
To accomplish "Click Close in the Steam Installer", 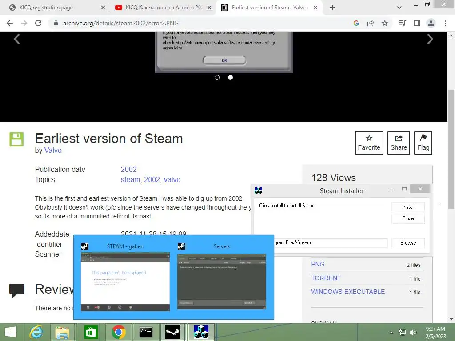I will 408,218.
